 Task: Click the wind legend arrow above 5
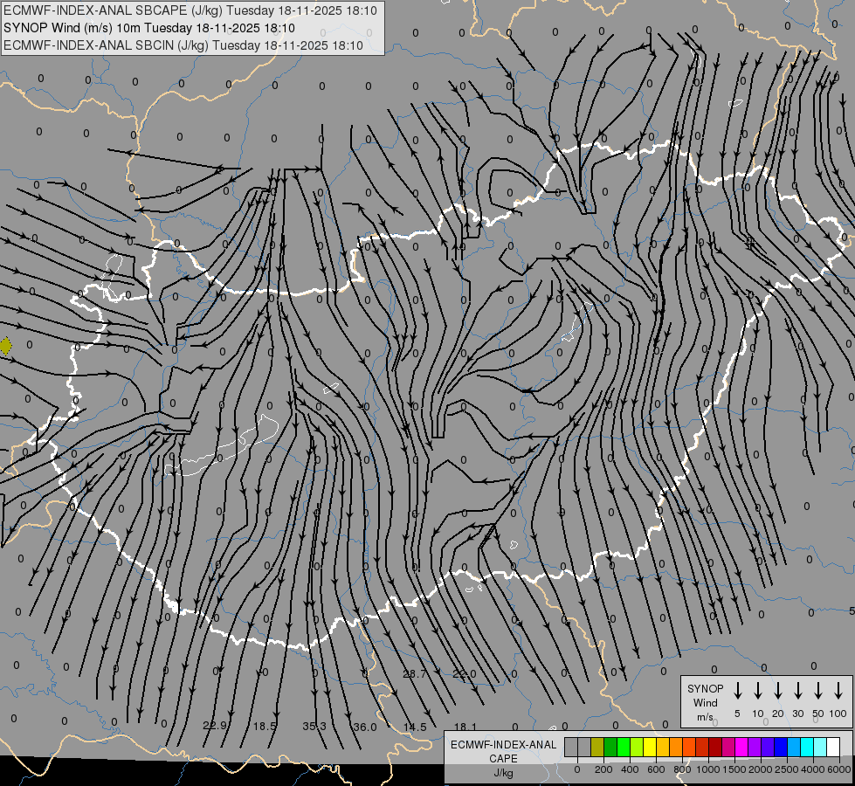[737, 690]
